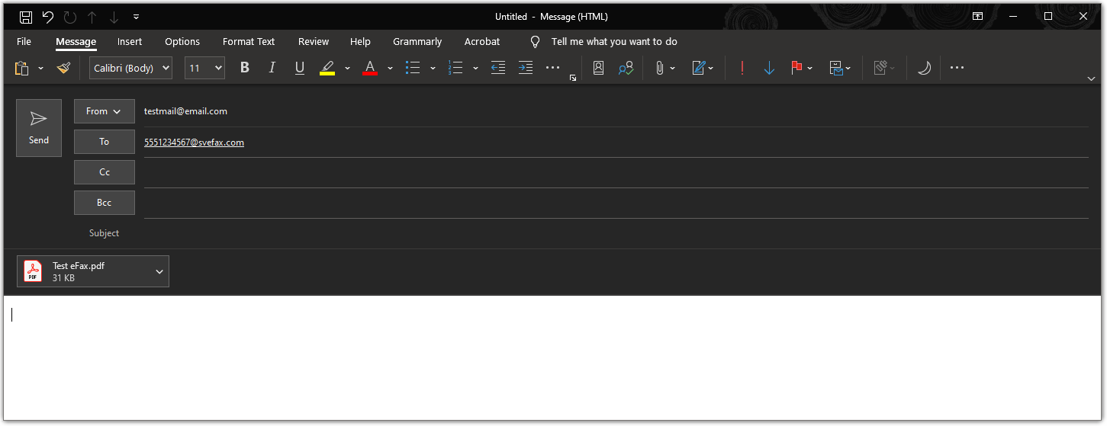The height and width of the screenshot is (426, 1107).
Task: Open highlight color dropdown arrow
Action: click(x=347, y=68)
